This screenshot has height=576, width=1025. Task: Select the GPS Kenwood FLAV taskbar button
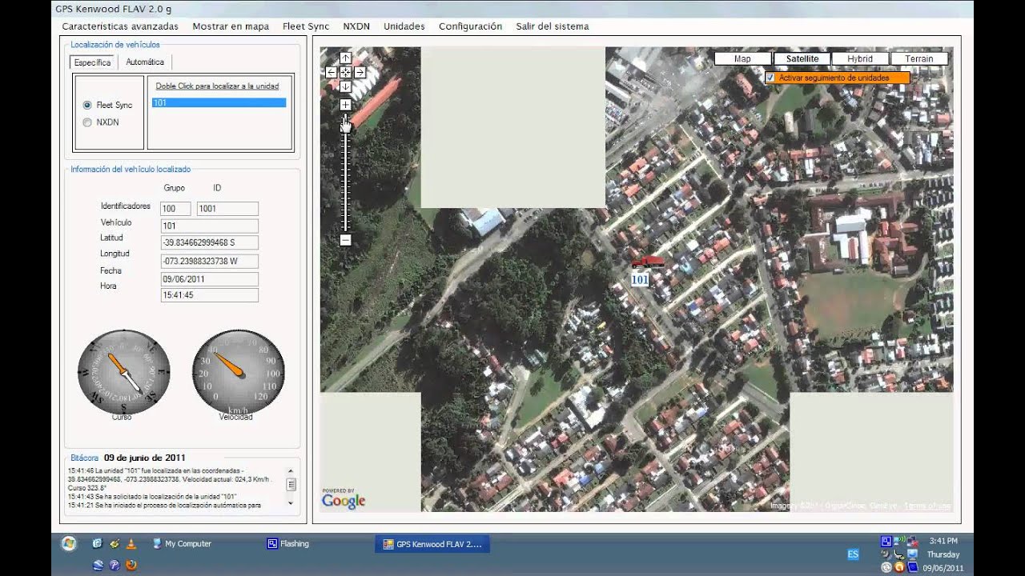[x=432, y=544]
